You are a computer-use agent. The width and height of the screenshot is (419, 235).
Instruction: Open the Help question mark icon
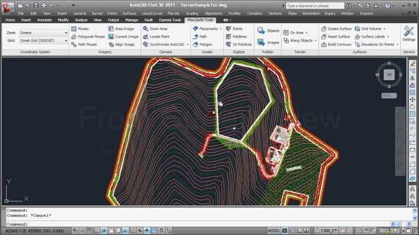point(387,6)
